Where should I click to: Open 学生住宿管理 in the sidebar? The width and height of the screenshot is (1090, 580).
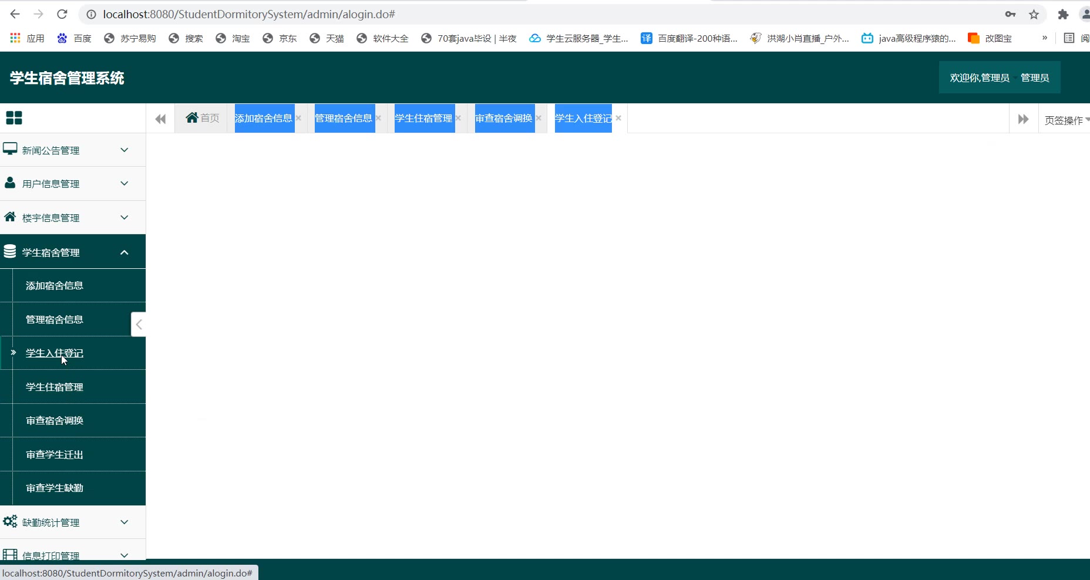(55, 387)
